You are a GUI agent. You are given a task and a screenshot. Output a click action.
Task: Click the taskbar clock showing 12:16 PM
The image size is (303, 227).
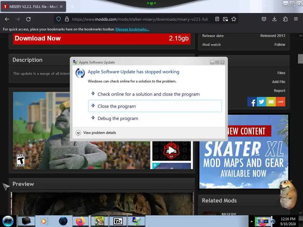[x=288, y=221]
